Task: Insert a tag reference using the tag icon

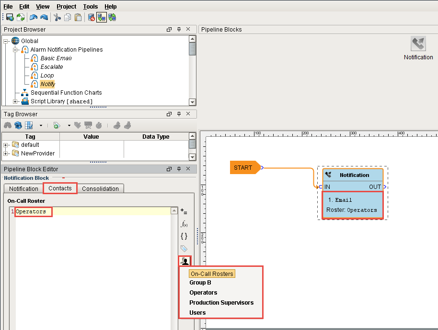Action: (x=184, y=248)
